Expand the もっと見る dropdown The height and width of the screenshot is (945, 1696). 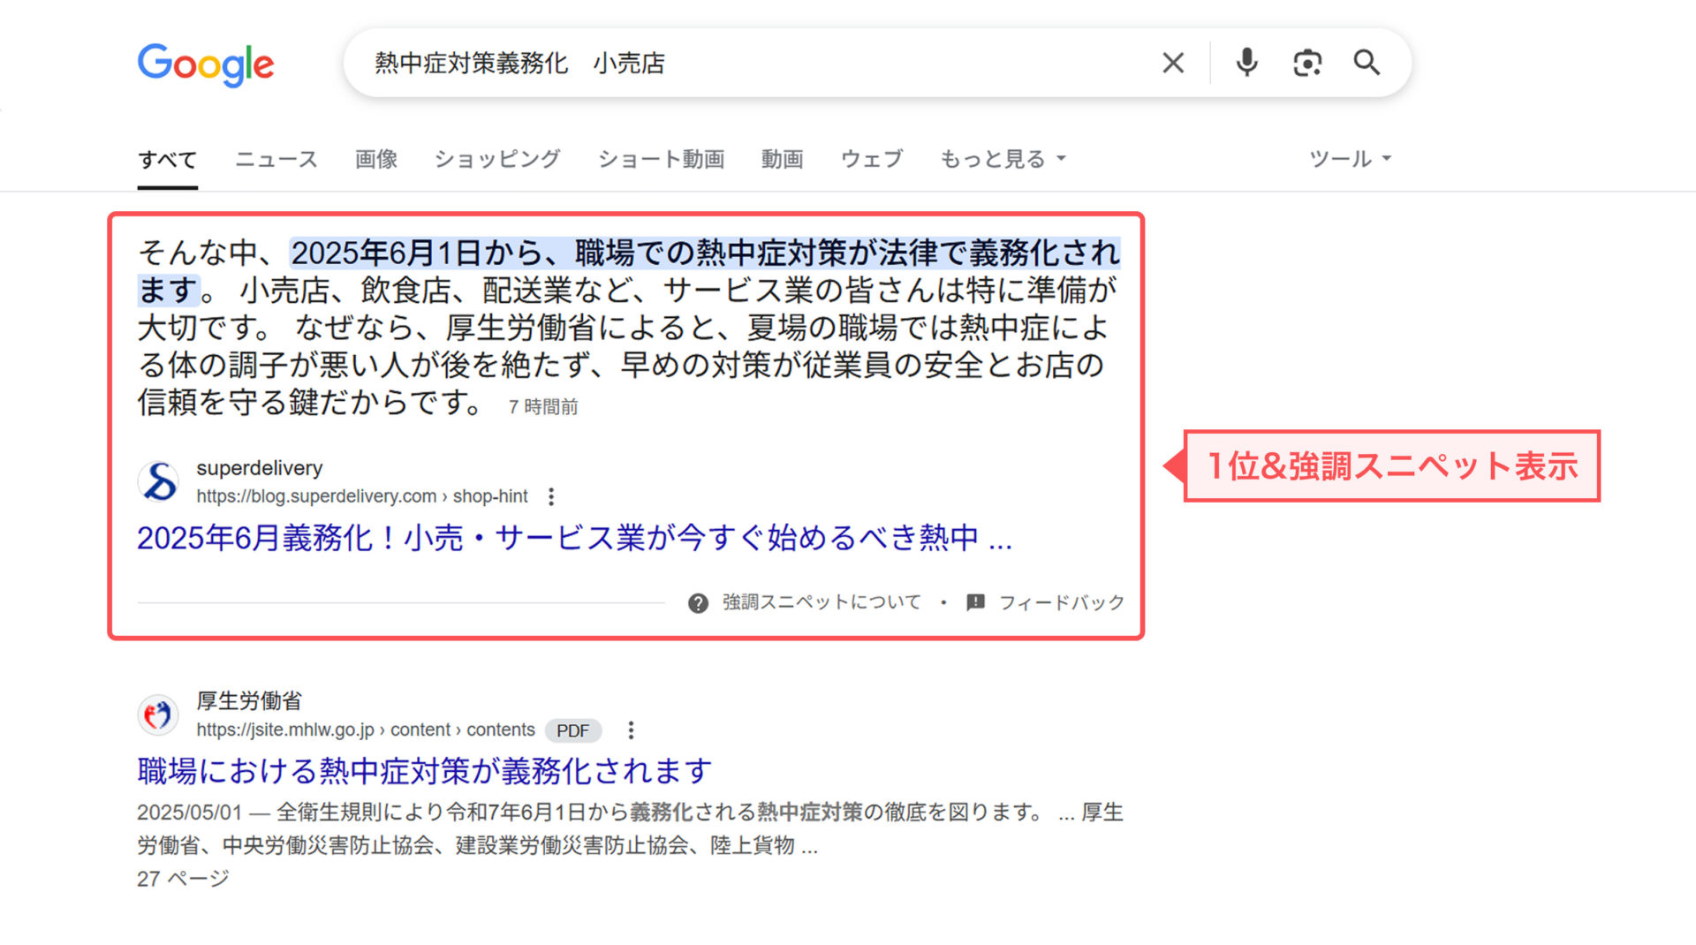(x=1003, y=159)
